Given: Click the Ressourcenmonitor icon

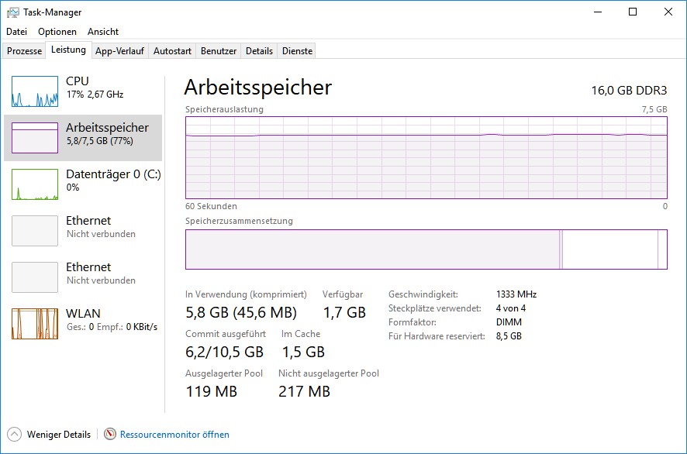Looking at the screenshot, I should 110,435.
